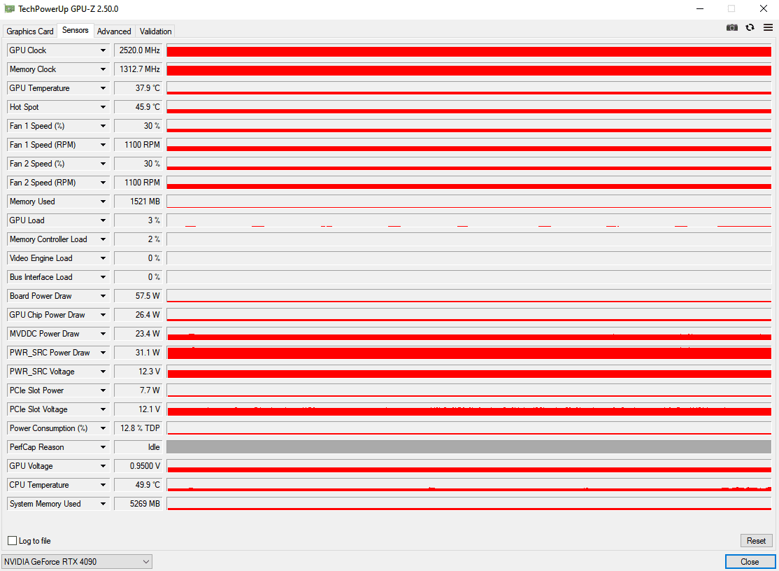The width and height of the screenshot is (779, 571).
Task: Open the Bus Interface Load dropdown
Action: (103, 277)
